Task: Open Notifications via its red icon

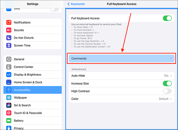Action: click(9, 23)
